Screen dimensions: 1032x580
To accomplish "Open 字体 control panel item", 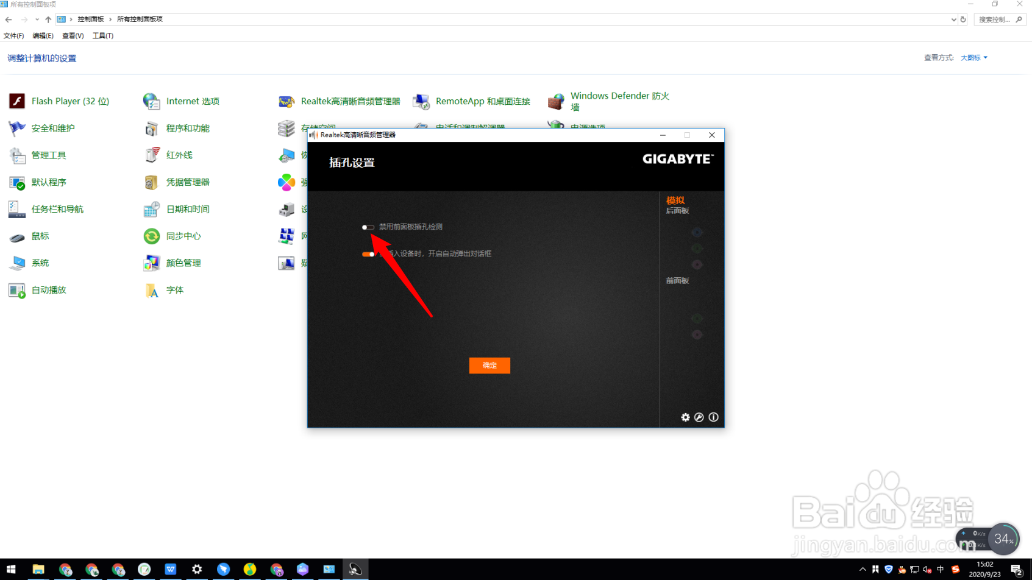I will coord(163,290).
